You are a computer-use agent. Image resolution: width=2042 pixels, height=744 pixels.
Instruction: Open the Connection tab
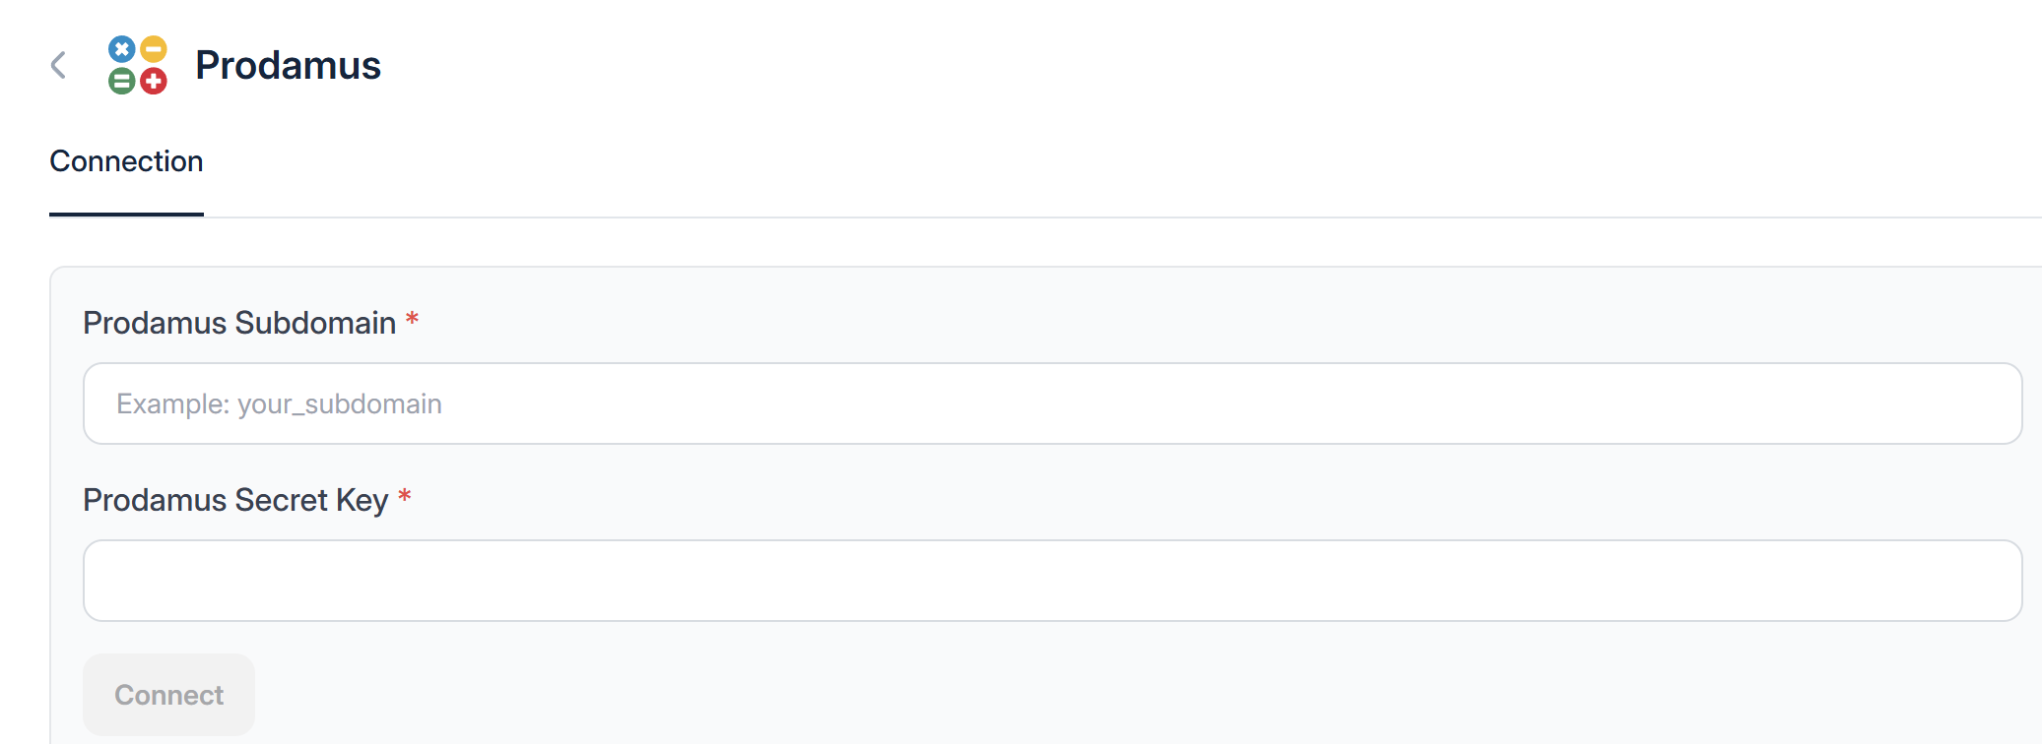click(126, 161)
